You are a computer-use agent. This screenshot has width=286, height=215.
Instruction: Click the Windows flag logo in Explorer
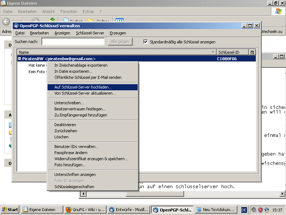click(x=278, y=11)
